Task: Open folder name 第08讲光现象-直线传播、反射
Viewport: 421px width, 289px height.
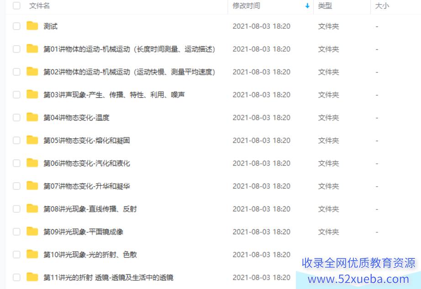Action: [x=90, y=209]
